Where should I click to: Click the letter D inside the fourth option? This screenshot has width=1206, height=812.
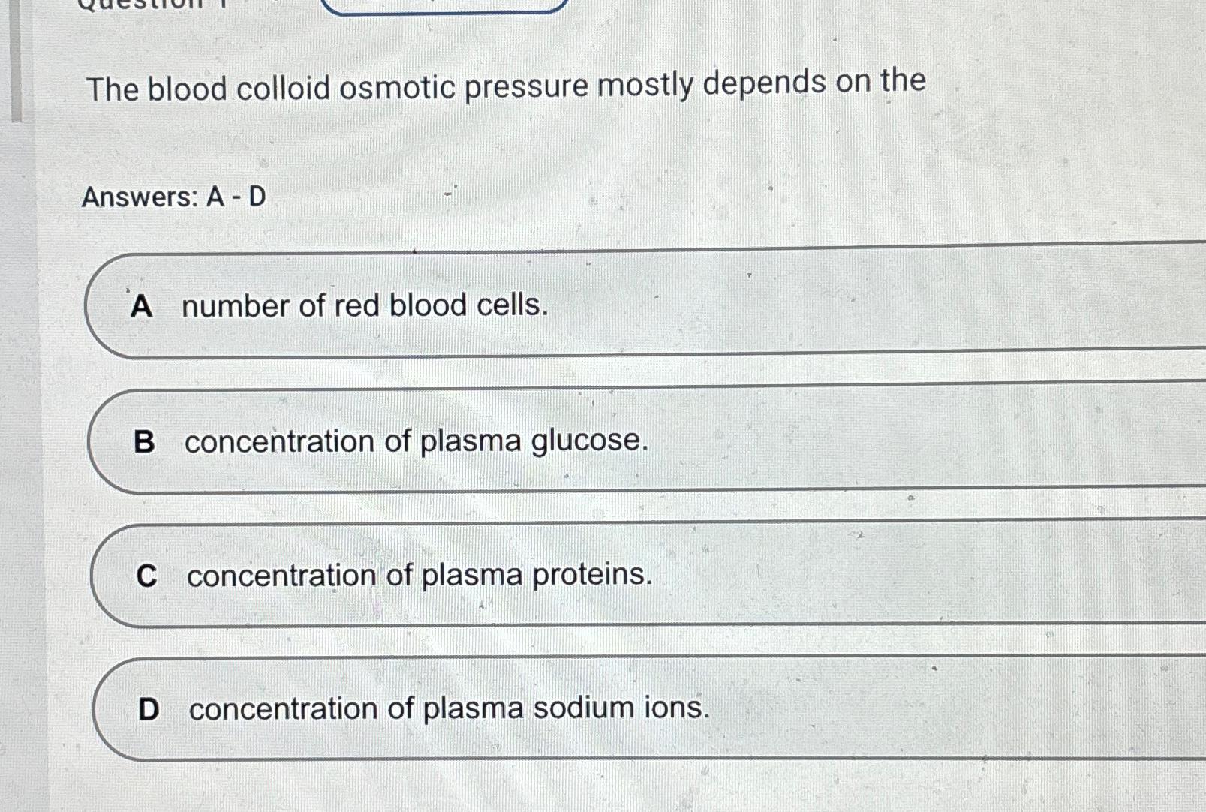149,708
